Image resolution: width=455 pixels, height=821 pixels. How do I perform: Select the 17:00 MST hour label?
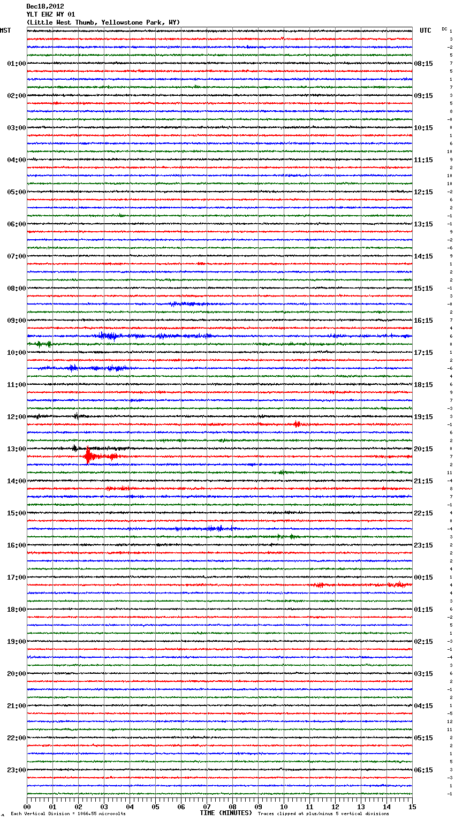pyautogui.click(x=17, y=577)
